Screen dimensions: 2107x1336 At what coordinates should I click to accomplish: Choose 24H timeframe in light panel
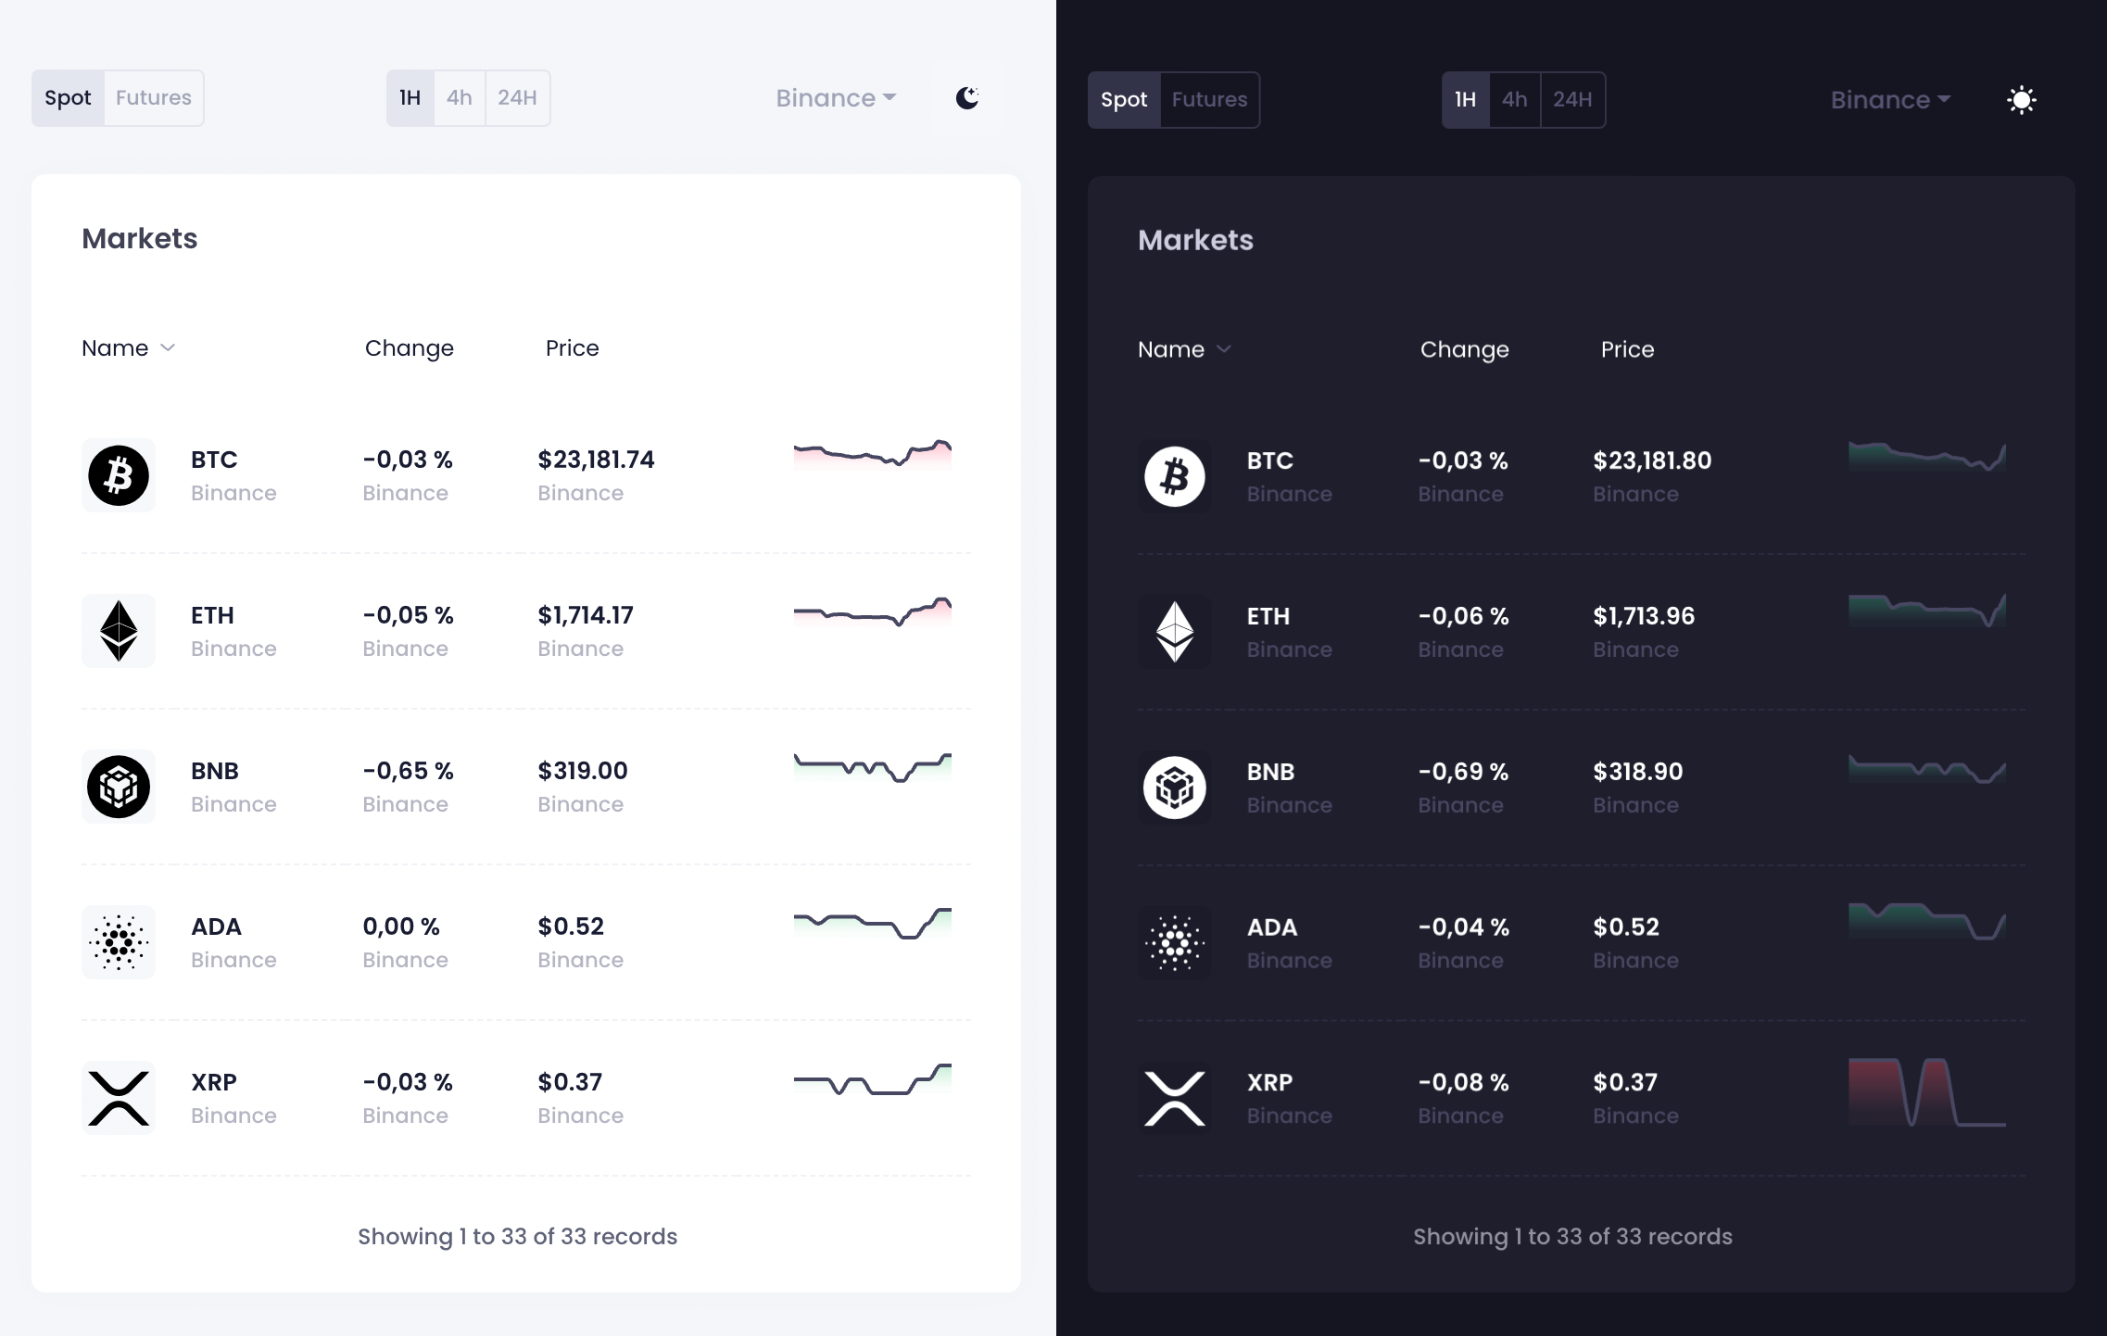[517, 98]
